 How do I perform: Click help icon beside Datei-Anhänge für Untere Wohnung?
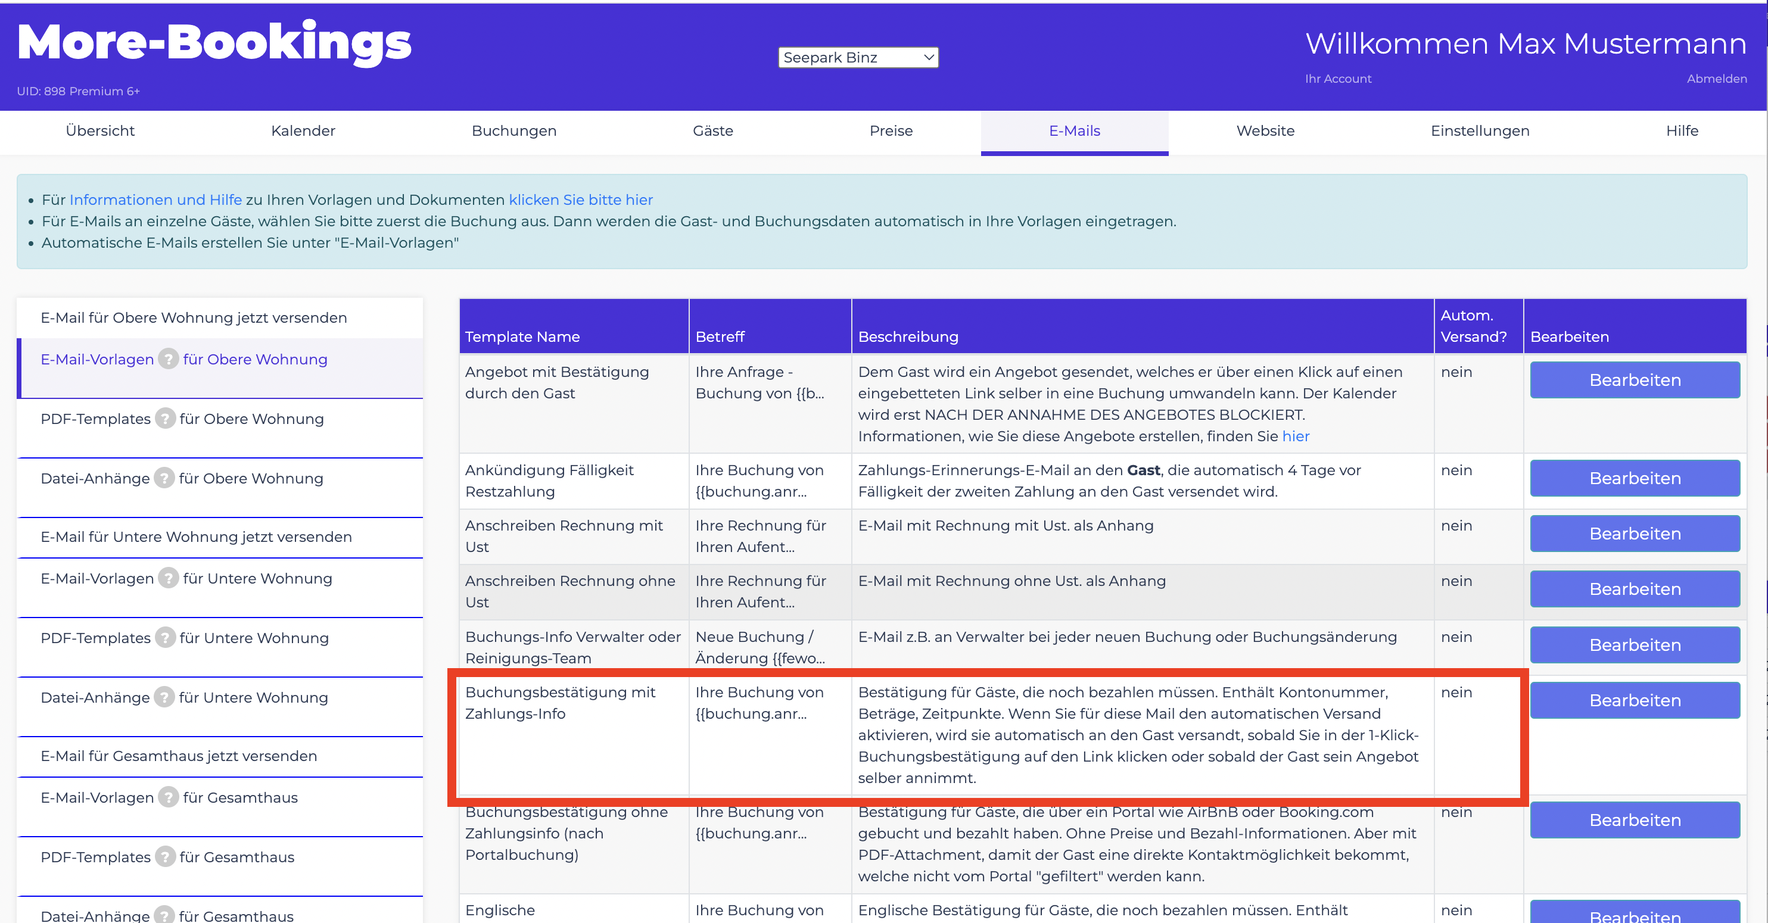tap(164, 698)
